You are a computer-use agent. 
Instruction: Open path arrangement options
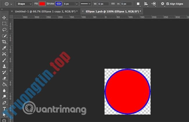pos(154,4)
